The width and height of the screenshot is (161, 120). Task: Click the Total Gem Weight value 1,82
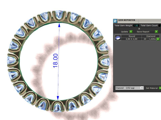(x=136, y=26)
